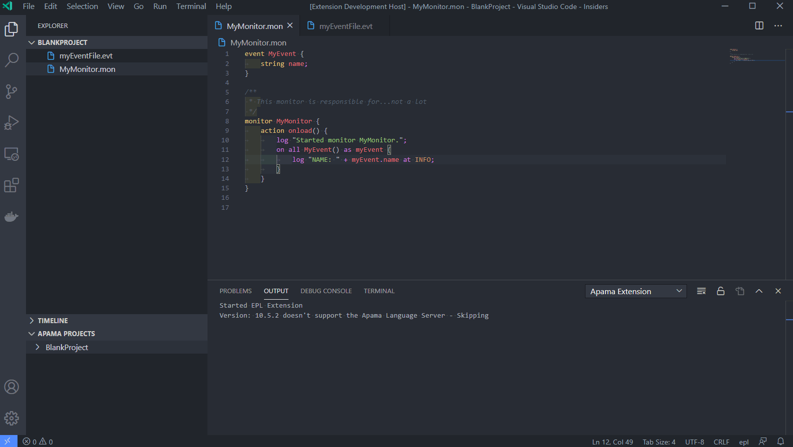The width and height of the screenshot is (793, 447).
Task: Click the feedback icon in status bar
Action: [762, 442]
